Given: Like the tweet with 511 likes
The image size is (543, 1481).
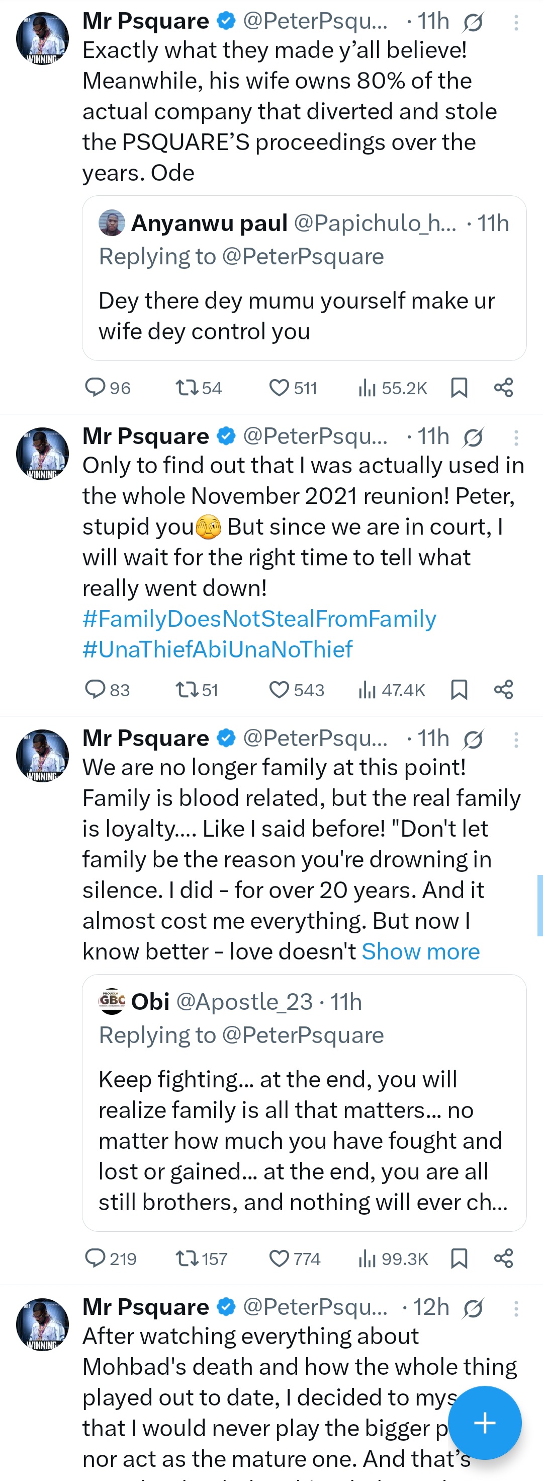Looking at the screenshot, I should pos(280,388).
